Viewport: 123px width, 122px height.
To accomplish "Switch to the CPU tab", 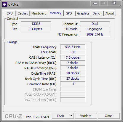I will (x=9, y=13).
